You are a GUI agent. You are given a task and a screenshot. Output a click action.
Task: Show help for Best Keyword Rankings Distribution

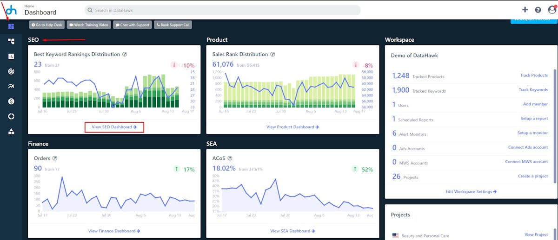(125, 54)
